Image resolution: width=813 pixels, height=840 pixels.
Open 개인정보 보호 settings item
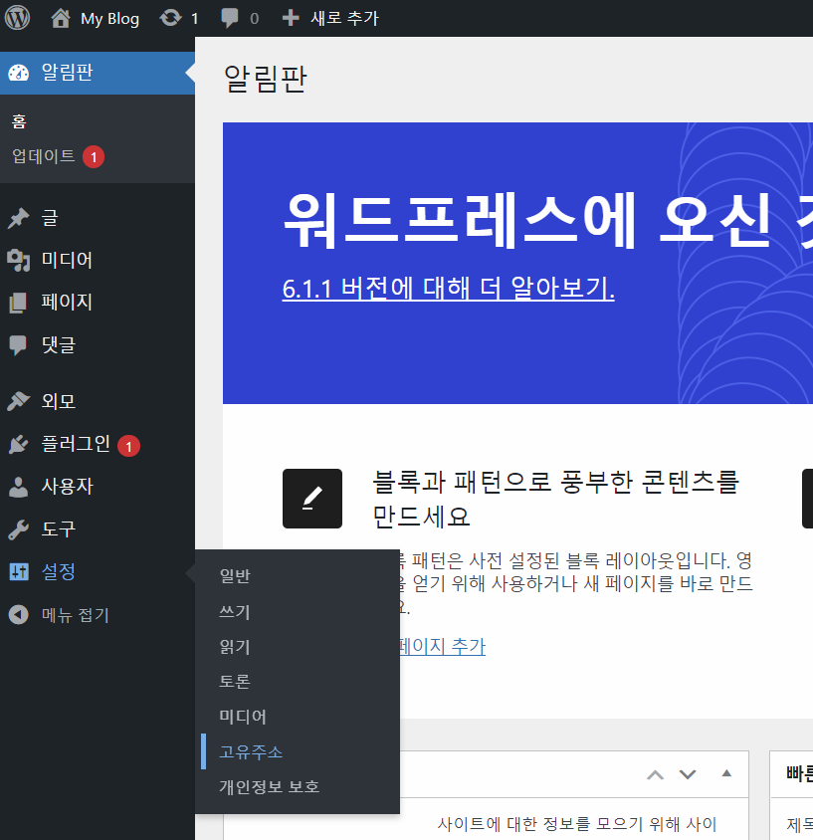click(x=269, y=786)
